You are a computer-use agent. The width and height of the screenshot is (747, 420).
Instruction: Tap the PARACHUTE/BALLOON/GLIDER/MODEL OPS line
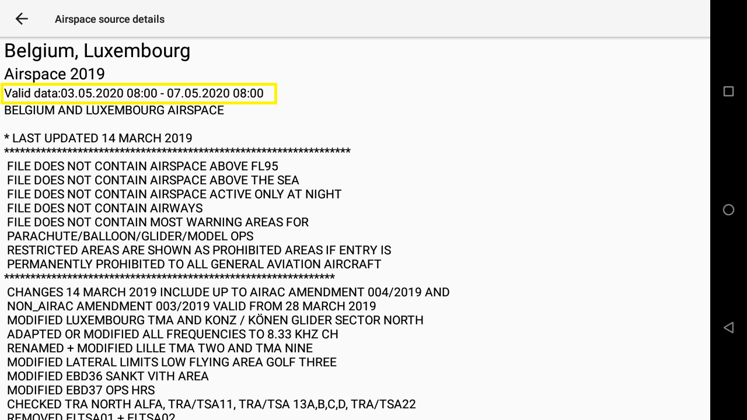(x=130, y=236)
